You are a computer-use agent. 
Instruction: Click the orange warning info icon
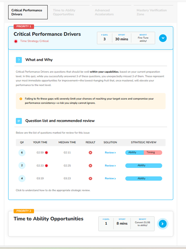[21, 99]
